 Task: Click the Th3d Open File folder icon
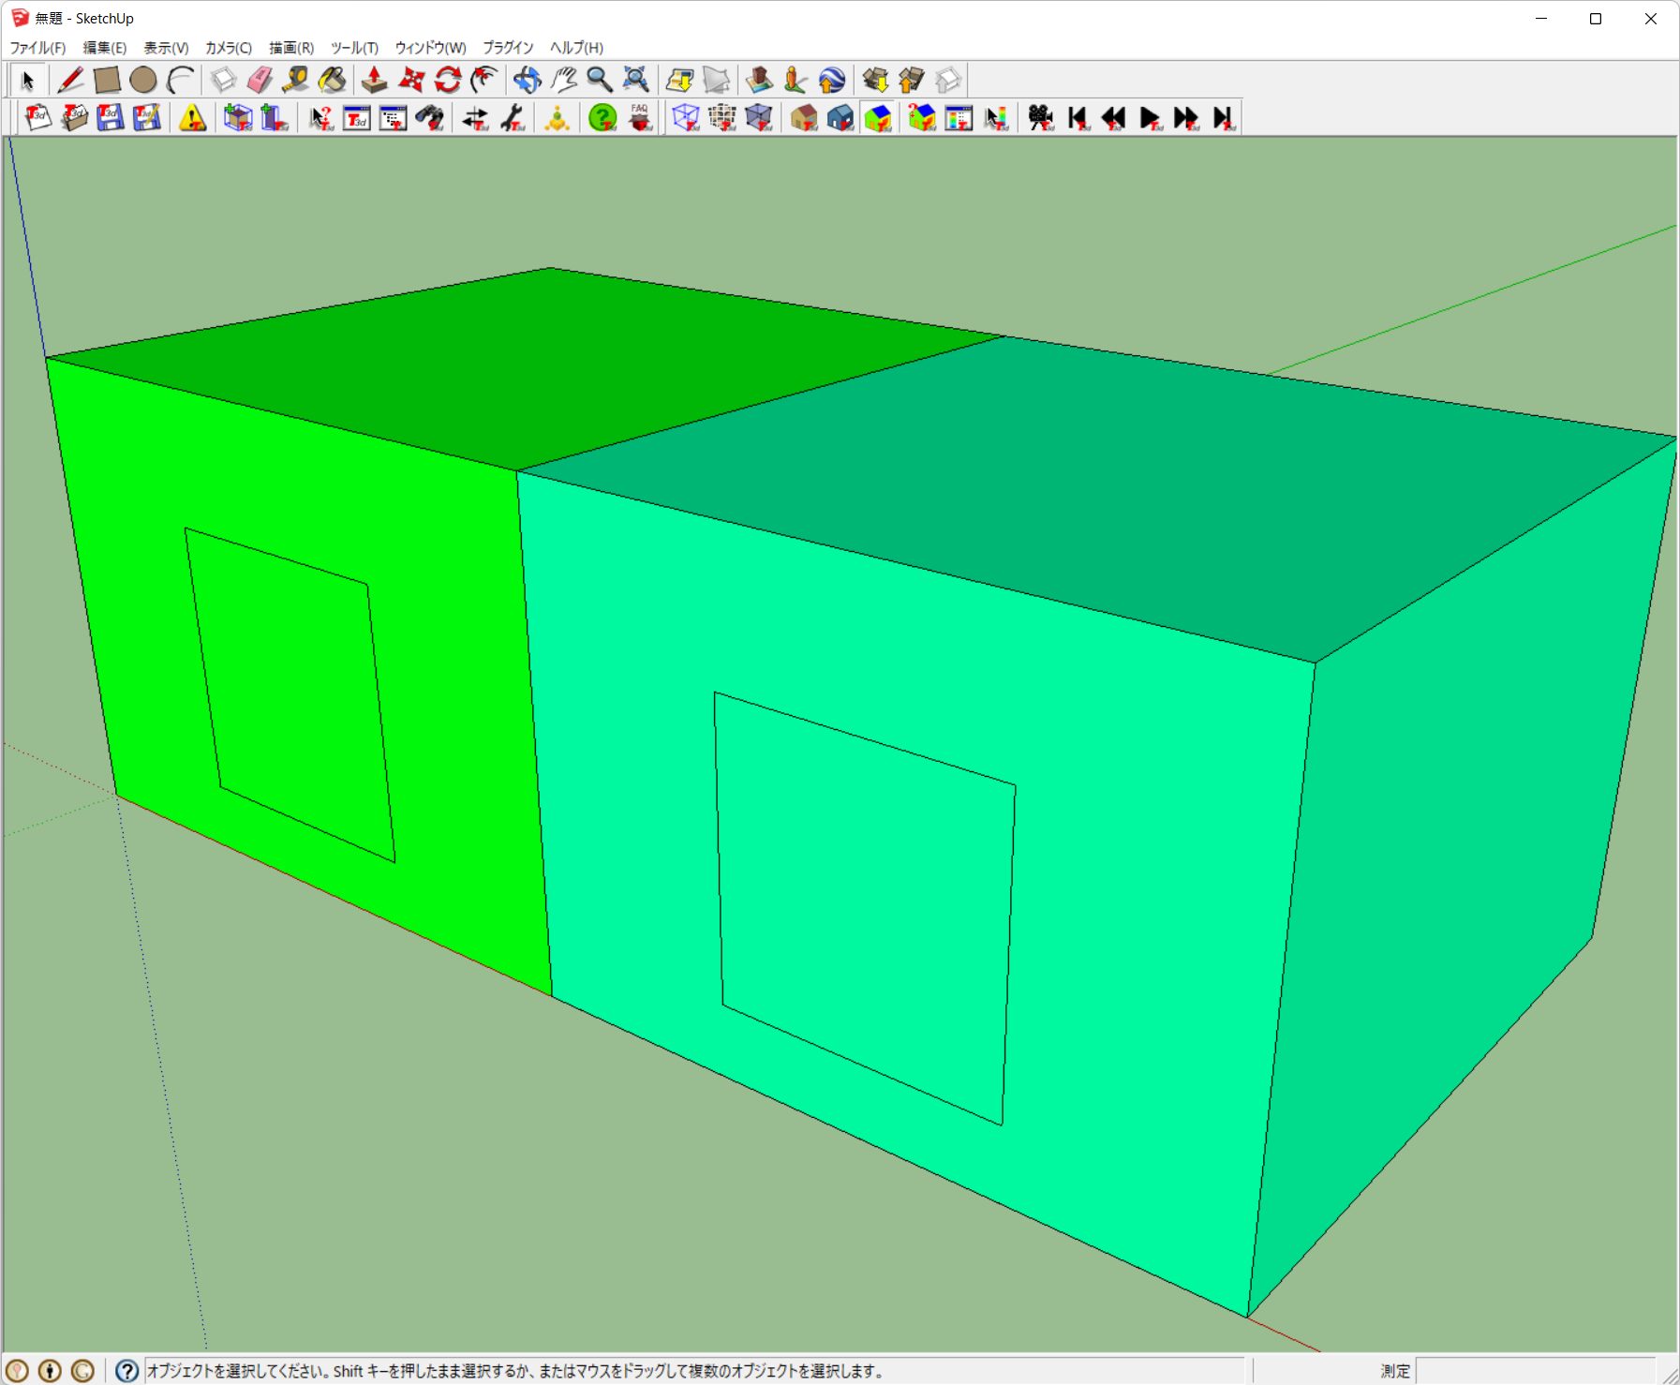click(74, 118)
